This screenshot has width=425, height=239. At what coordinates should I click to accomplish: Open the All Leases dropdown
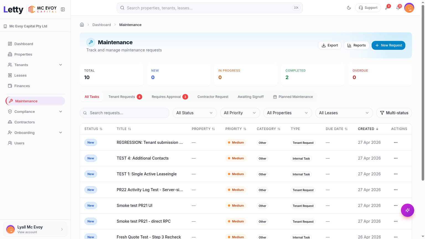344,113
